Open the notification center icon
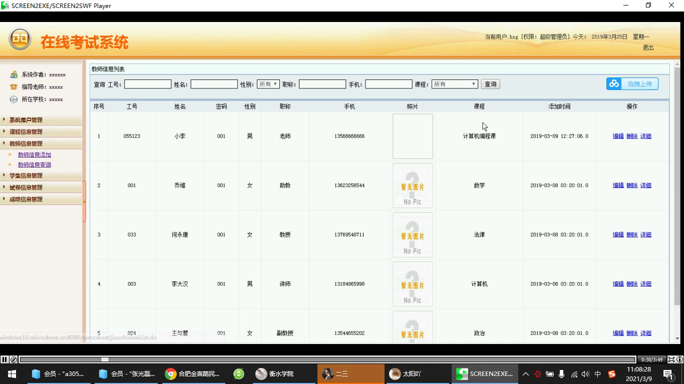Viewport: 684px width, 384px height. tap(668, 374)
